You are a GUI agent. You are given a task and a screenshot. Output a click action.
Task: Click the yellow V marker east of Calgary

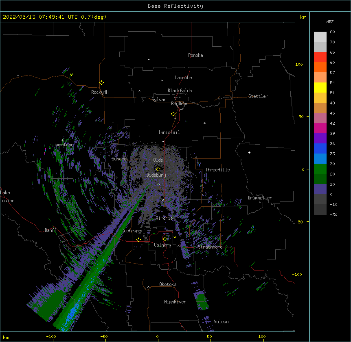pyautogui.click(x=175, y=237)
